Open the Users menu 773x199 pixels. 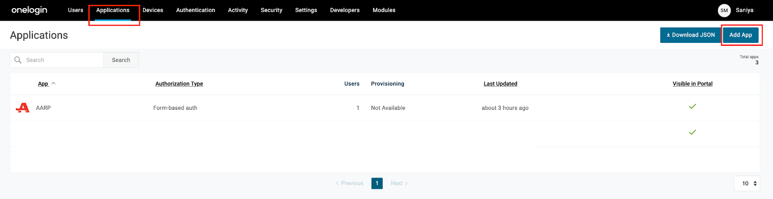tap(75, 10)
